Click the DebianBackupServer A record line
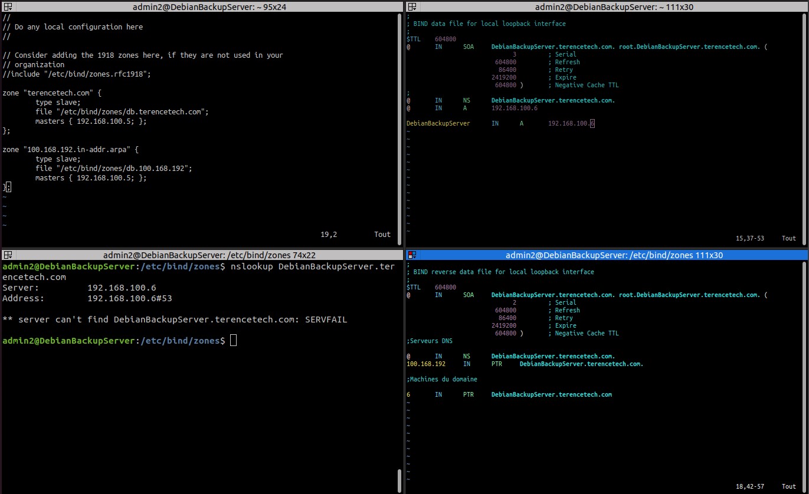 (x=501, y=123)
